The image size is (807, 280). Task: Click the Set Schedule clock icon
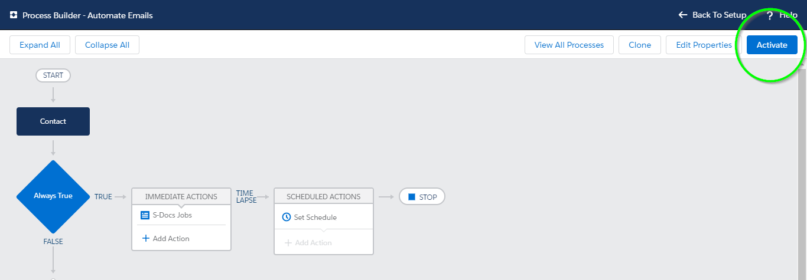pos(287,217)
